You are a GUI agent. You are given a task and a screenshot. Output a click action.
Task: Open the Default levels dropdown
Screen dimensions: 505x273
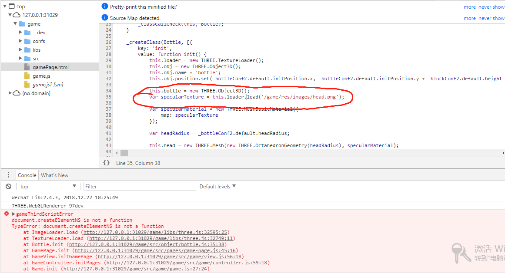(217, 186)
